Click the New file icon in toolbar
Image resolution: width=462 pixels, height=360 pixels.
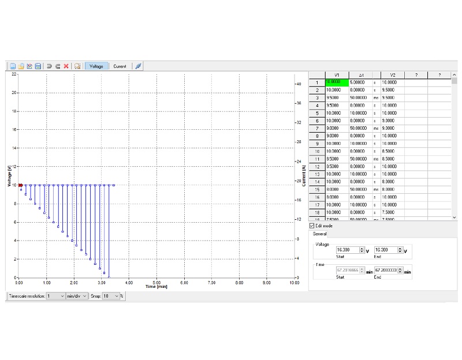[x=12, y=66]
